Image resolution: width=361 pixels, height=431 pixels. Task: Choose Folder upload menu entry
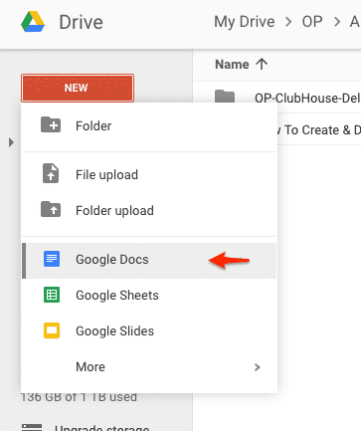click(x=149, y=210)
